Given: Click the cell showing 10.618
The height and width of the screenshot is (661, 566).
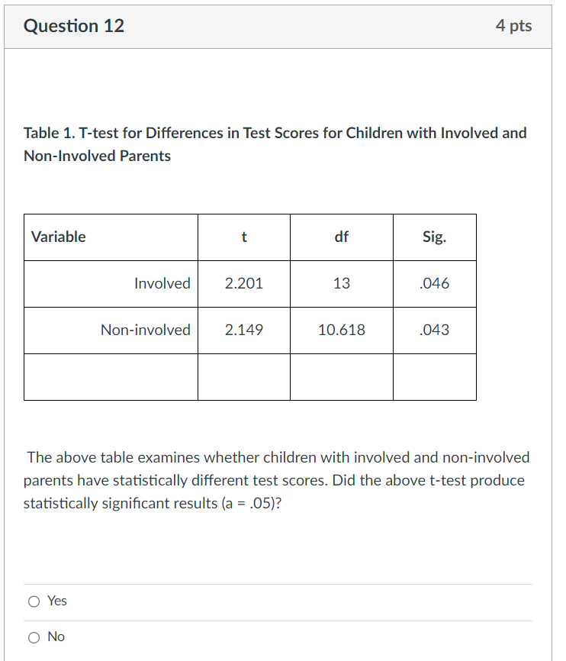Looking at the screenshot, I should point(341,330).
